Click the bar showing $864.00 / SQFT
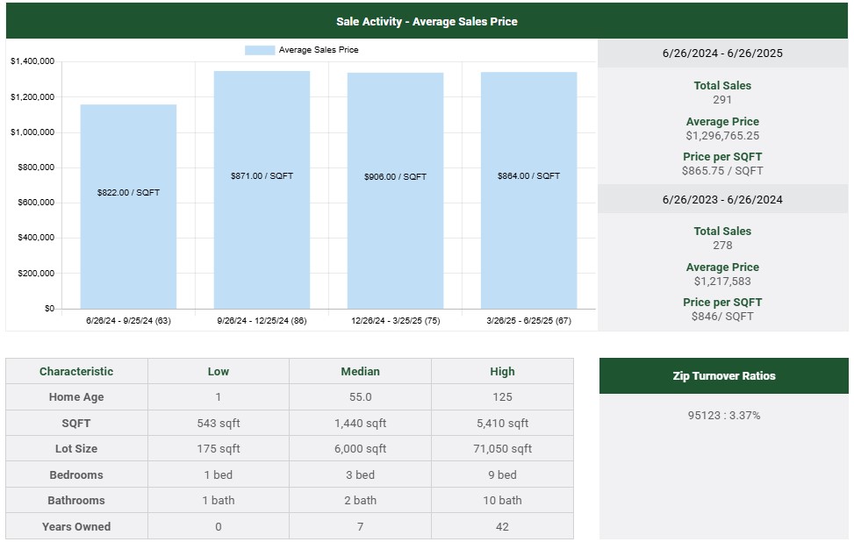This screenshot has width=854, height=542. 528,190
